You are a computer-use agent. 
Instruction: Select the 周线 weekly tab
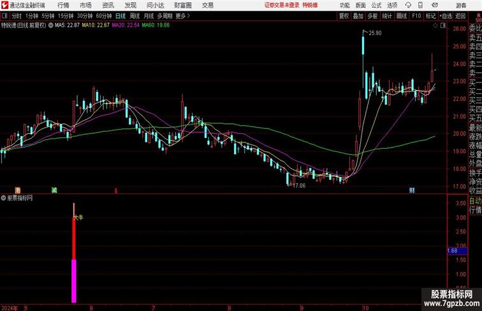pyautogui.click(x=135, y=16)
